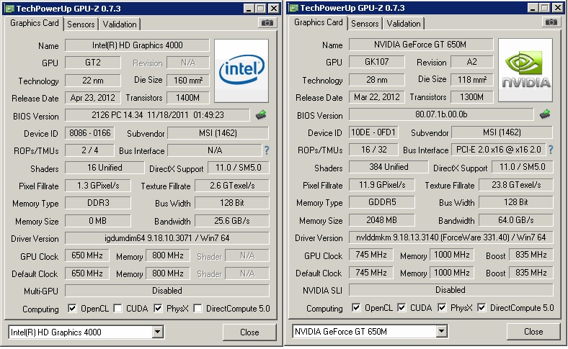
Task: Click the Transistors field showing 1400M
Action: pos(188,98)
